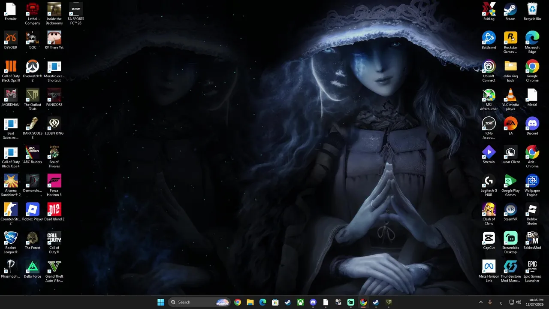Select the Meta Horizon Link icon

pyautogui.click(x=489, y=271)
